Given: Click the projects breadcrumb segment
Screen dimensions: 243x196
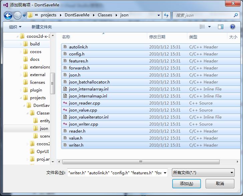Looking at the screenshot, I should pyautogui.click(x=48, y=15).
